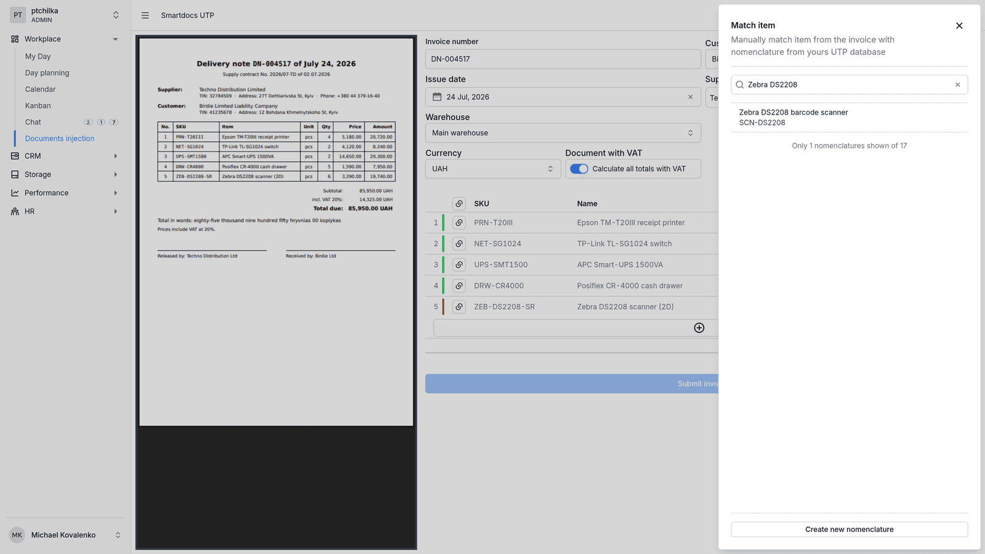The height and width of the screenshot is (554, 985).
Task: Clear the nomenclature search text
Action: pyautogui.click(x=957, y=85)
